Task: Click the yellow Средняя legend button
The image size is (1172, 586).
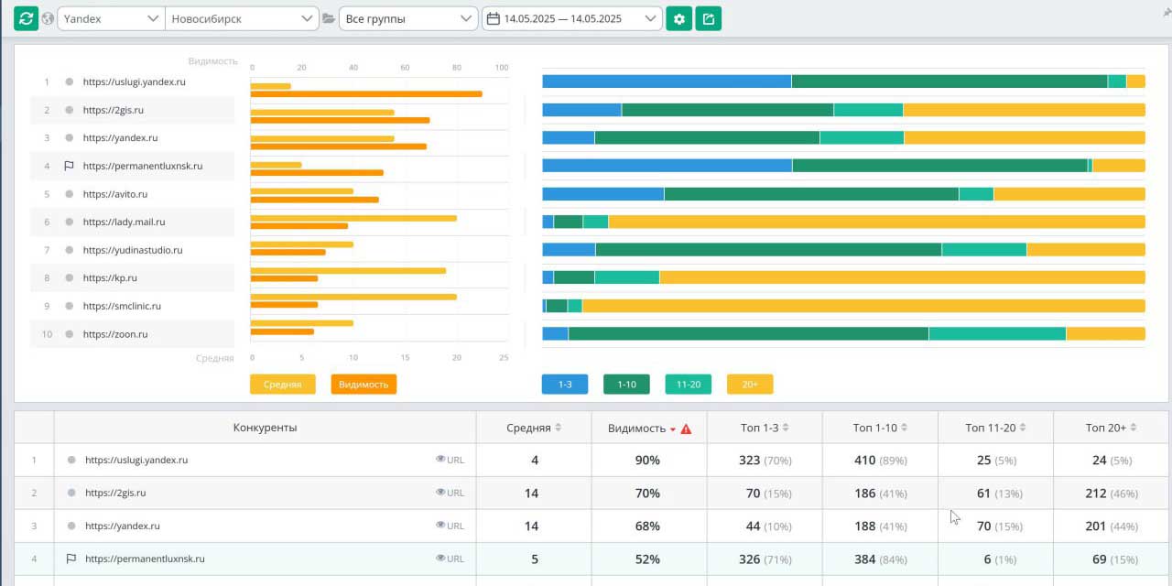Action: point(282,385)
